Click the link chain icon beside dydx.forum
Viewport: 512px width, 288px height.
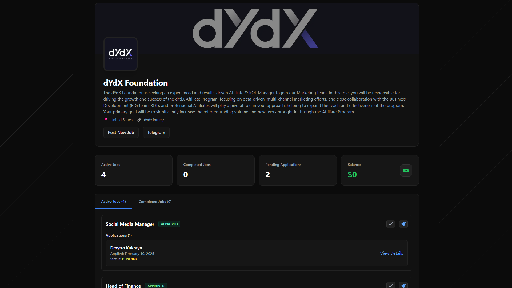pos(139,120)
